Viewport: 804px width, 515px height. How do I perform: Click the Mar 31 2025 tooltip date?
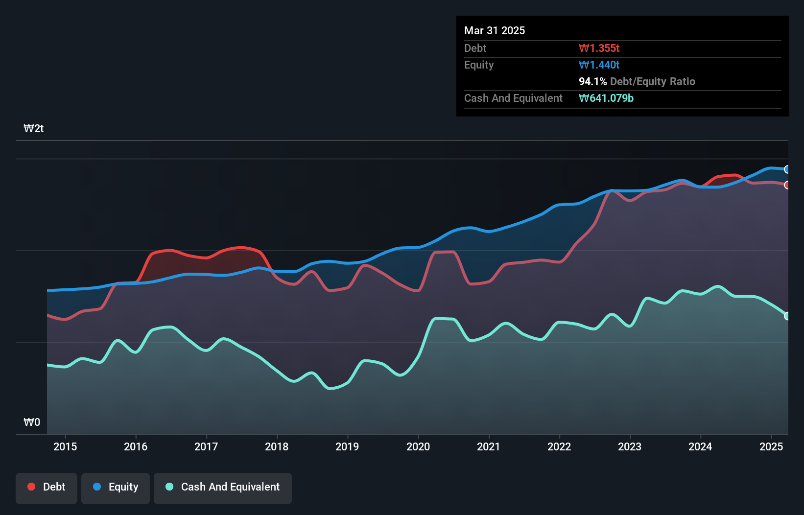pos(495,30)
